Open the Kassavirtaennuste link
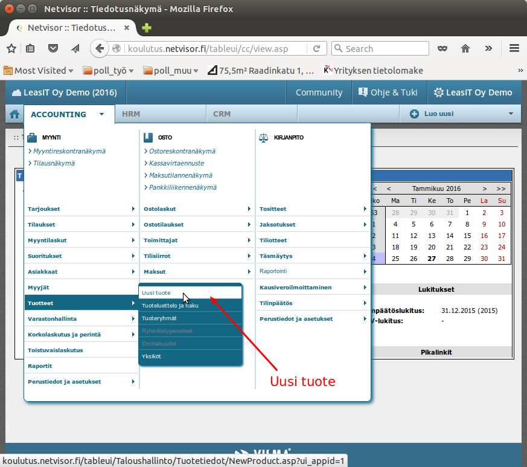The image size is (527, 467). point(176,163)
